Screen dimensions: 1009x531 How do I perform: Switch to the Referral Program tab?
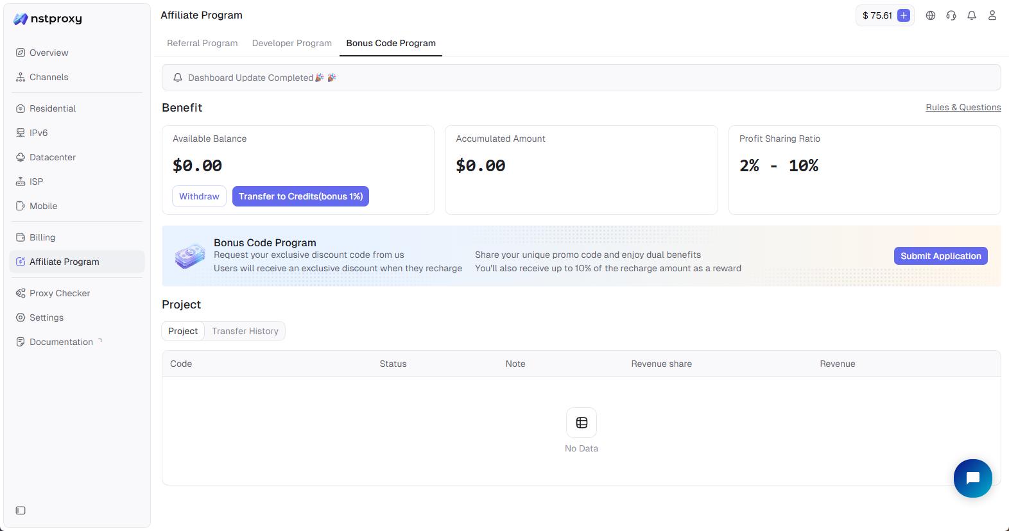click(x=202, y=43)
